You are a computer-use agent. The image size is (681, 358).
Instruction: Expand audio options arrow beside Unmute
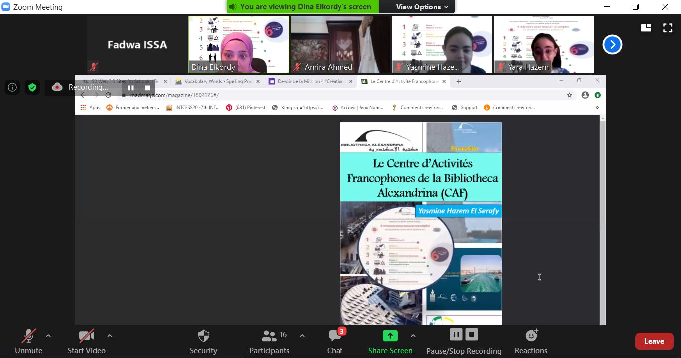[x=48, y=336]
